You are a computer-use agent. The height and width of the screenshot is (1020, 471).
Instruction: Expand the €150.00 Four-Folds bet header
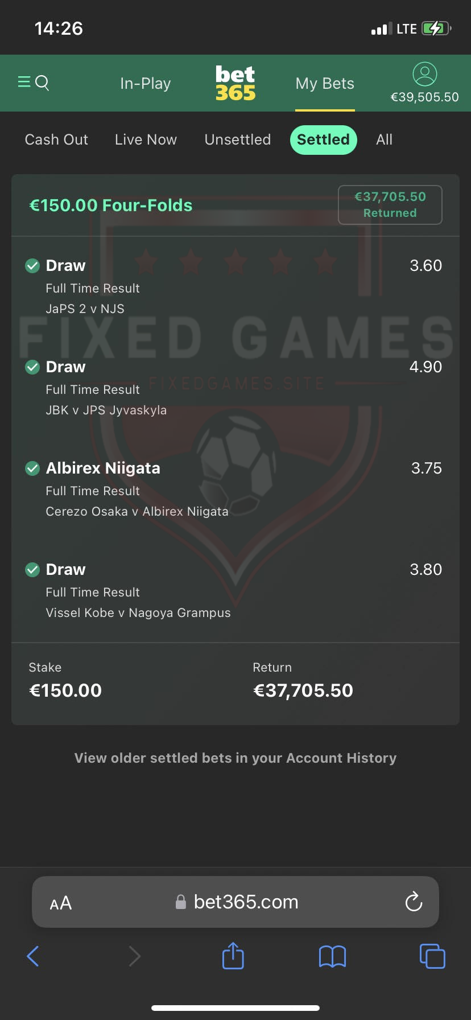[111, 205]
